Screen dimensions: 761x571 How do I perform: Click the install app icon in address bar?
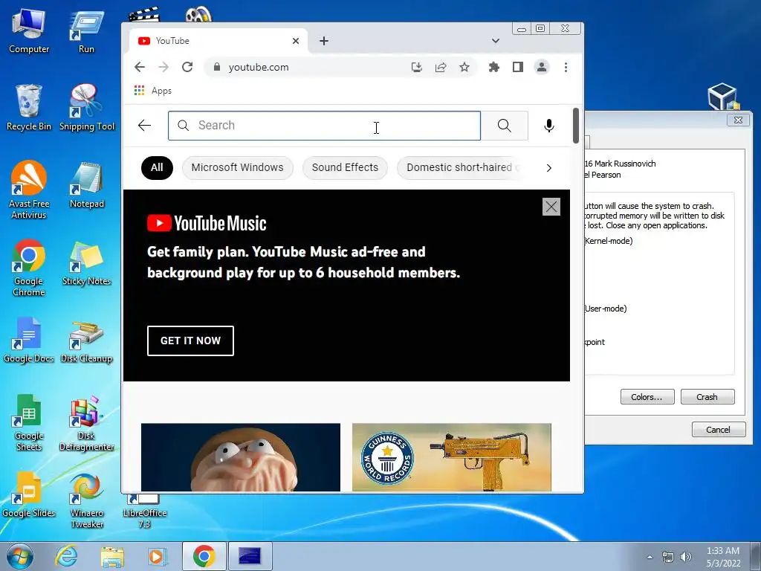[416, 67]
